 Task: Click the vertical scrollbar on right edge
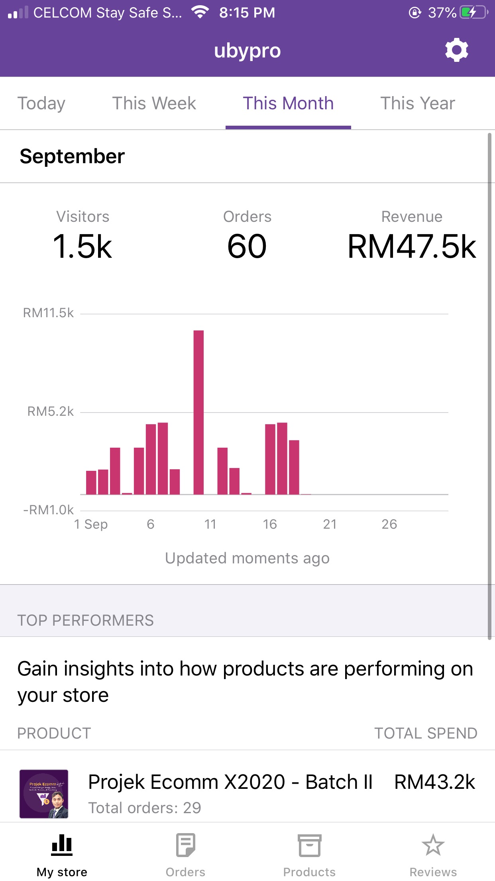pyautogui.click(x=489, y=386)
